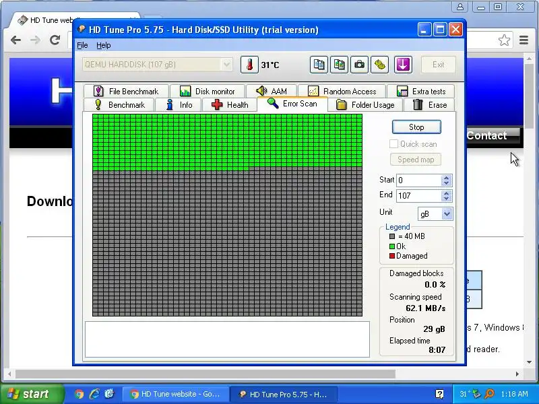Launch Chrome from quick launch bar

tap(80, 394)
